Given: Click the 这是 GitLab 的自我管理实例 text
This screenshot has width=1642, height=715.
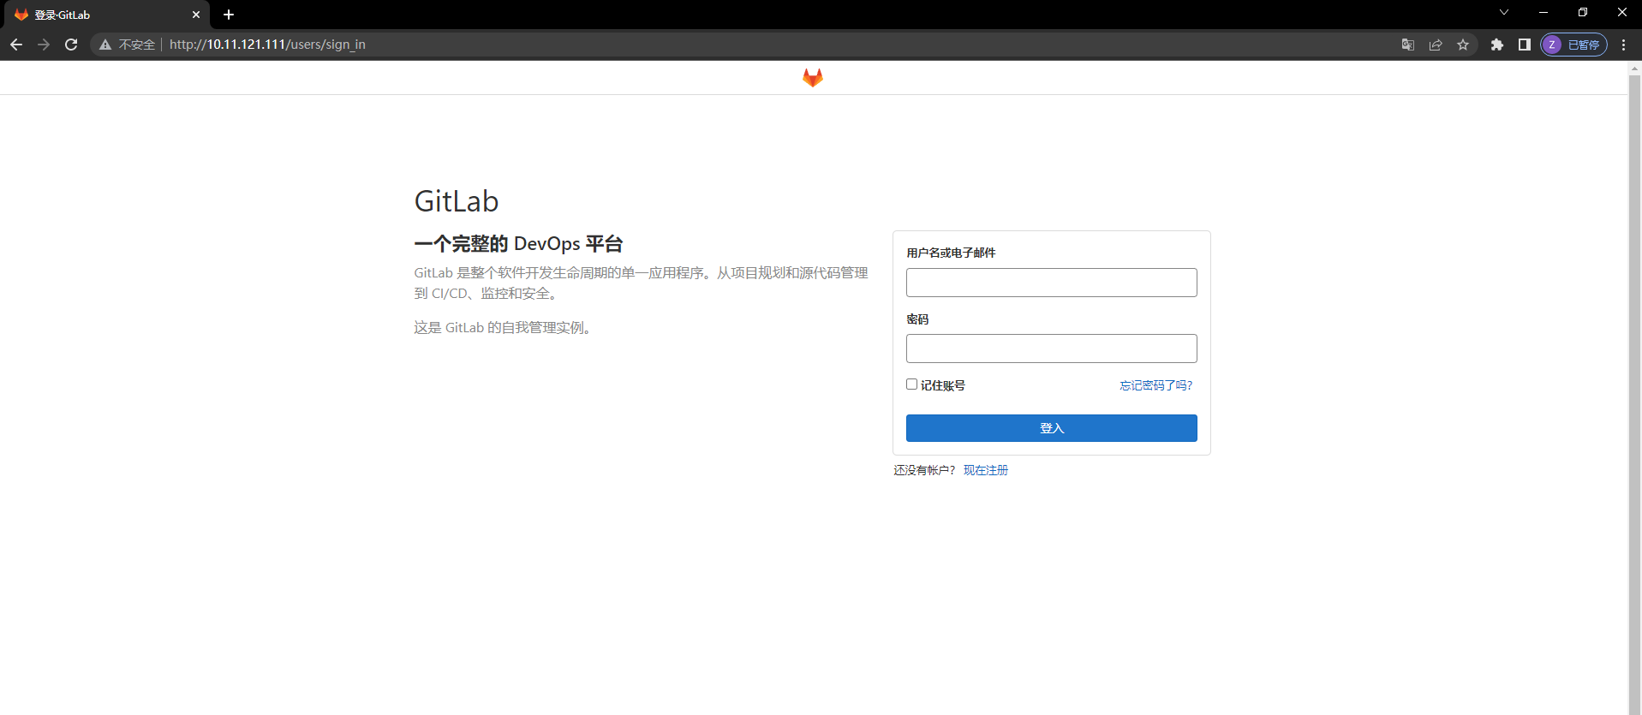Looking at the screenshot, I should coord(505,328).
